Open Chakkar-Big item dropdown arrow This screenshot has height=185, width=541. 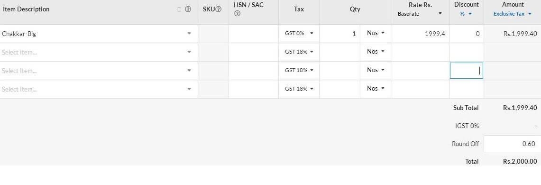click(x=189, y=34)
